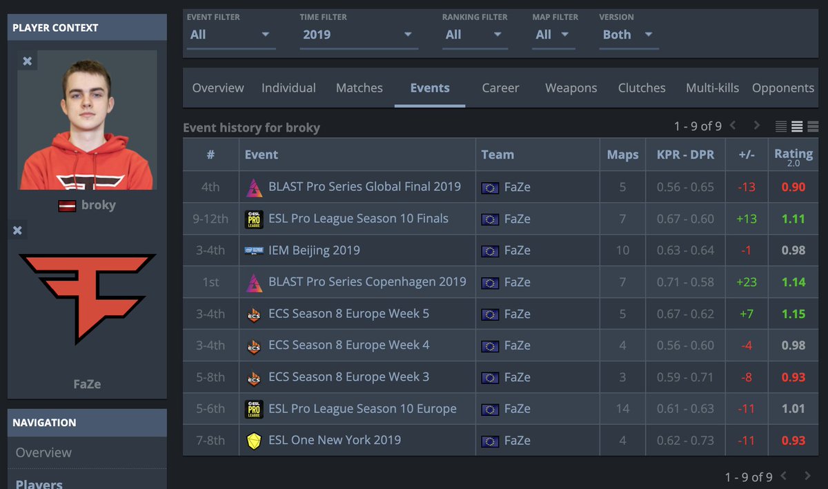Viewport: 828px width, 489px height.
Task: Click ESL One logo in New York row
Action: (254, 441)
